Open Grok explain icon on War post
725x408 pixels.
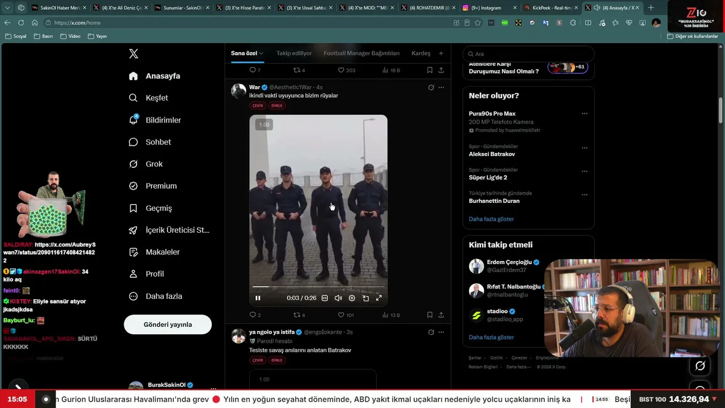pyautogui.click(x=431, y=87)
